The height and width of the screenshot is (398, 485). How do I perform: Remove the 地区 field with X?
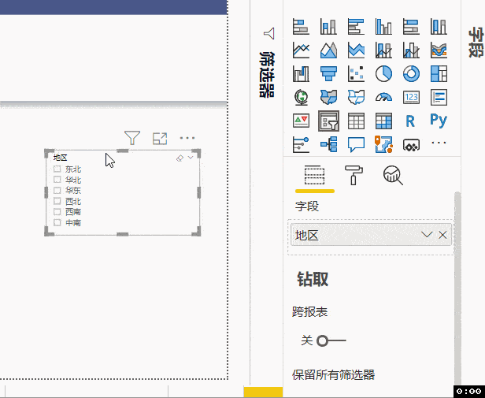pyautogui.click(x=442, y=235)
